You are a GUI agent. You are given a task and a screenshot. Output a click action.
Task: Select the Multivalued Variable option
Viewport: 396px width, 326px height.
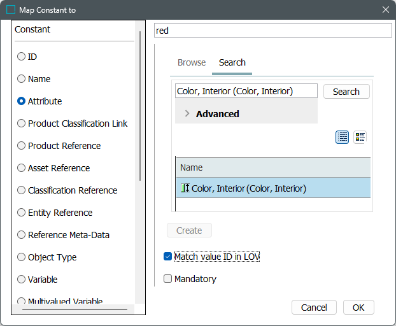(x=21, y=301)
